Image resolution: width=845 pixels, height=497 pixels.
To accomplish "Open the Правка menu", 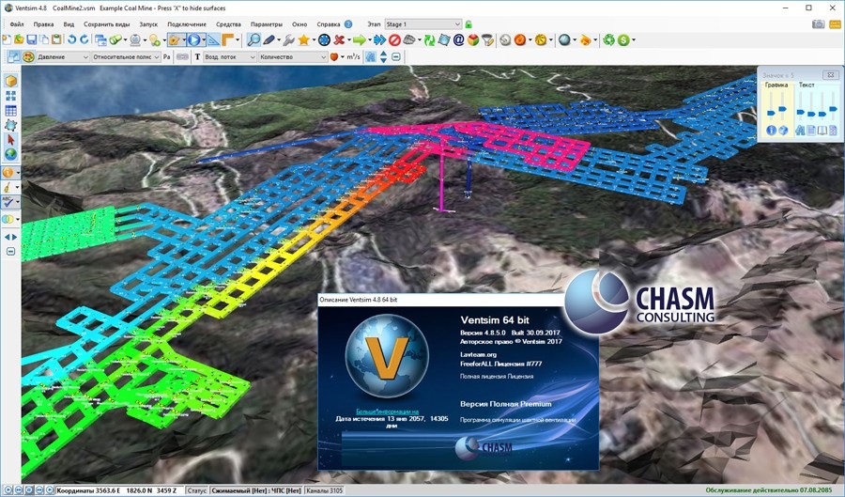I will [x=43, y=24].
